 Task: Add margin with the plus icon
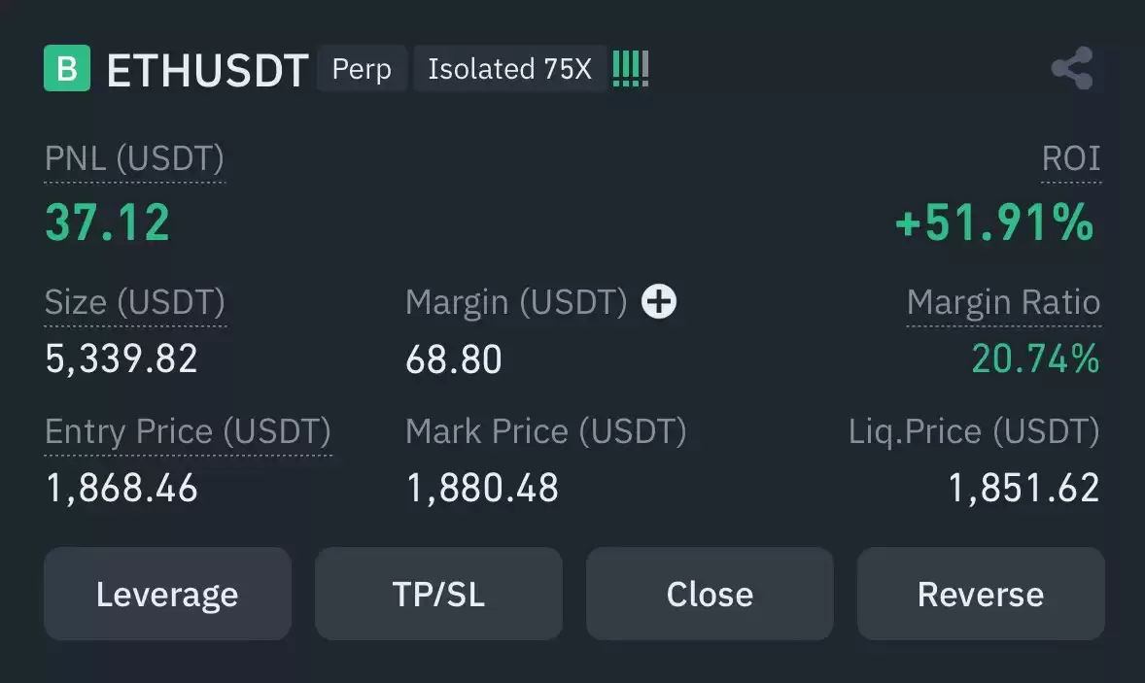(659, 301)
